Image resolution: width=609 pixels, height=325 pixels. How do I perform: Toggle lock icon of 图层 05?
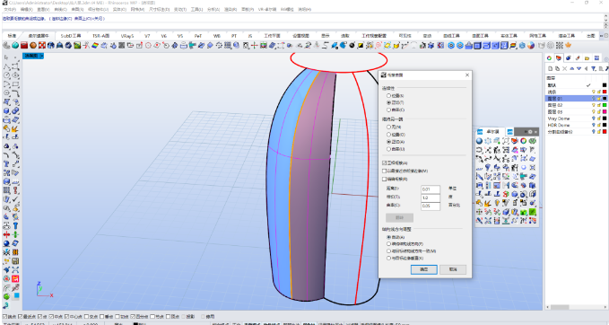click(599, 112)
